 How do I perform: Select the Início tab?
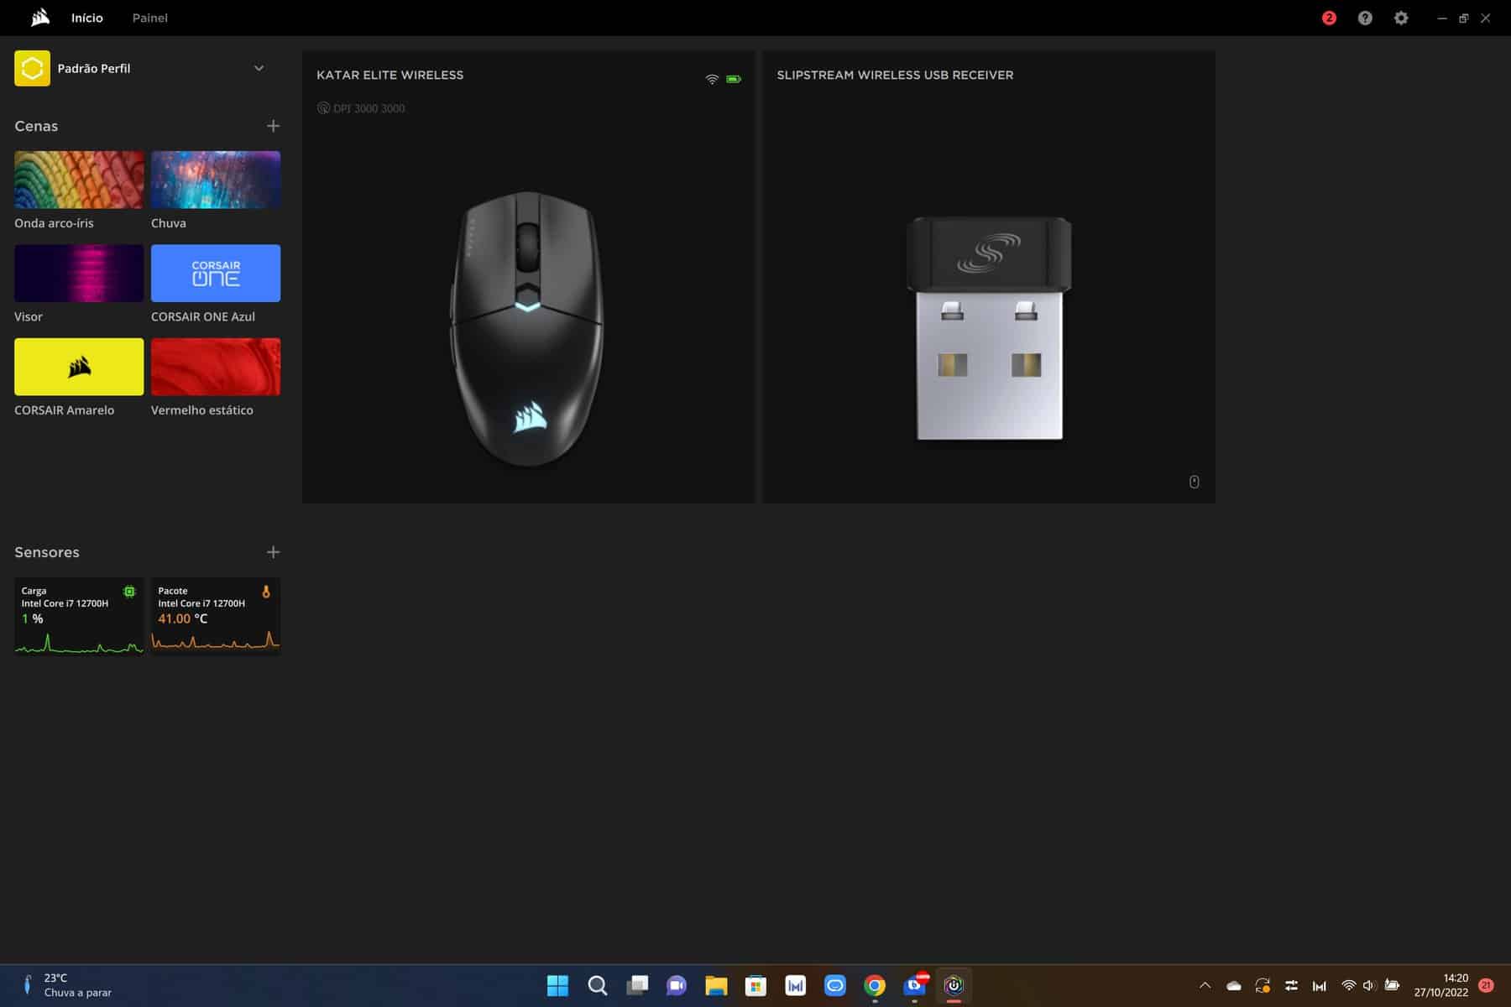[87, 18]
